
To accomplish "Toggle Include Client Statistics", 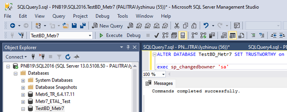I will 212,35.
